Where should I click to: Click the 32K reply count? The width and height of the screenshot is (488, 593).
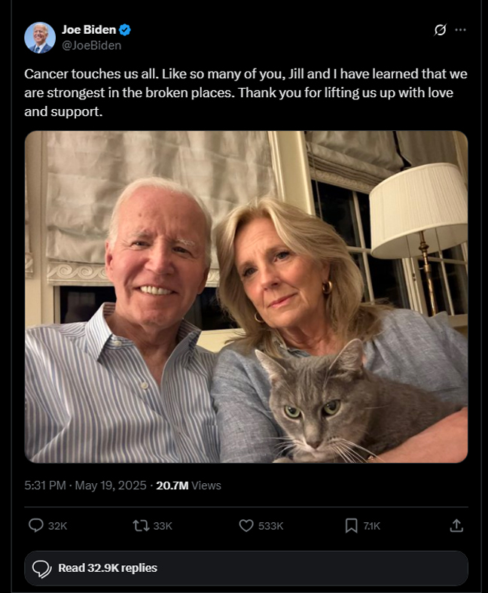tap(57, 526)
